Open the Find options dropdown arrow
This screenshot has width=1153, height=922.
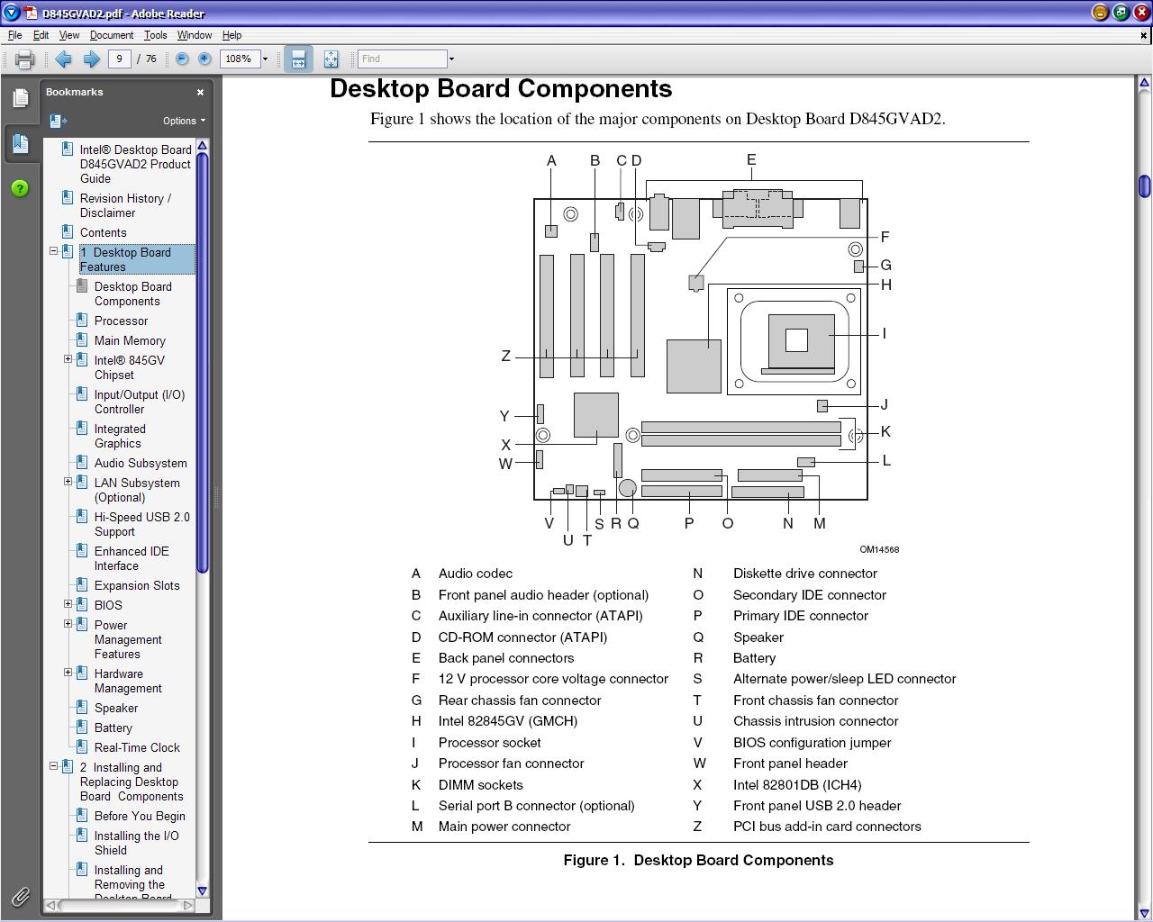click(x=451, y=59)
